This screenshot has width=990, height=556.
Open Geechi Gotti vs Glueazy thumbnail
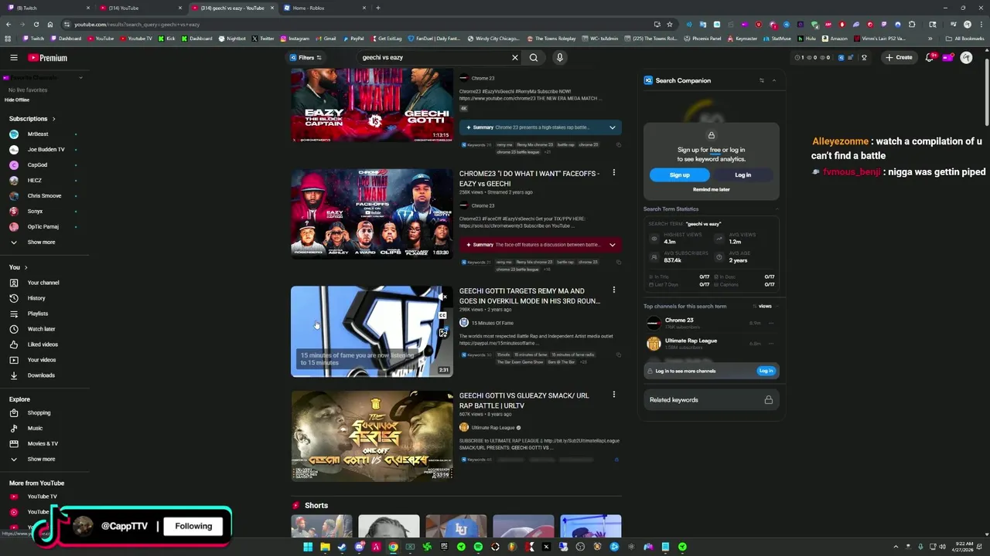pos(372,436)
